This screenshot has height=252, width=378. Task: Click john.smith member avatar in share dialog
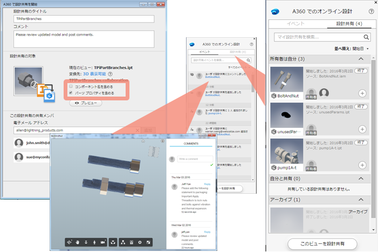[19, 143]
